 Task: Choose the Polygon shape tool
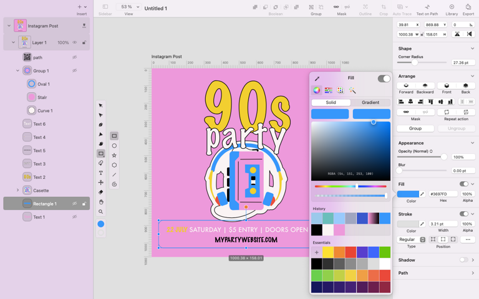(x=114, y=165)
